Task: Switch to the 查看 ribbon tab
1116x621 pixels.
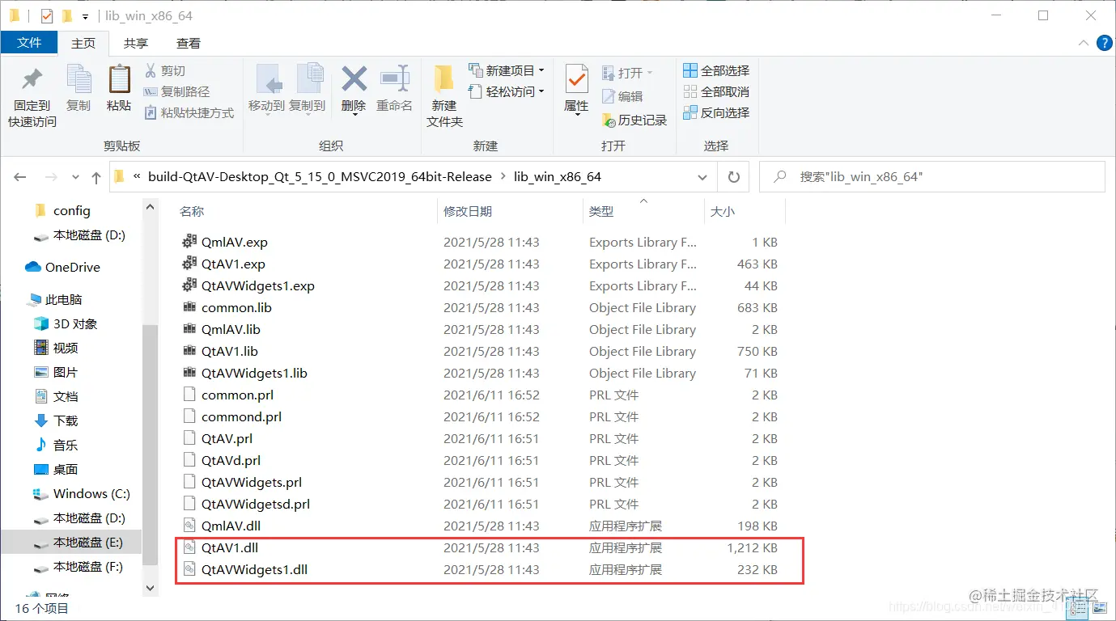Action: point(189,43)
